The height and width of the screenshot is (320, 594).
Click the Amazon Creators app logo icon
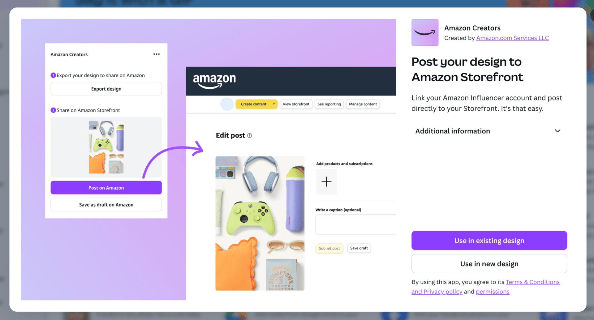pyautogui.click(x=425, y=32)
